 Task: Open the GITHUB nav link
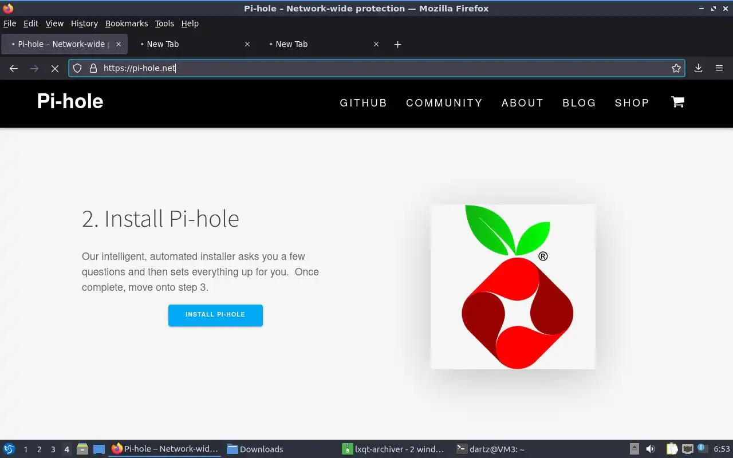364,103
